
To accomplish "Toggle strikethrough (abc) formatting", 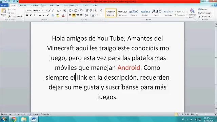I will 40,15.
